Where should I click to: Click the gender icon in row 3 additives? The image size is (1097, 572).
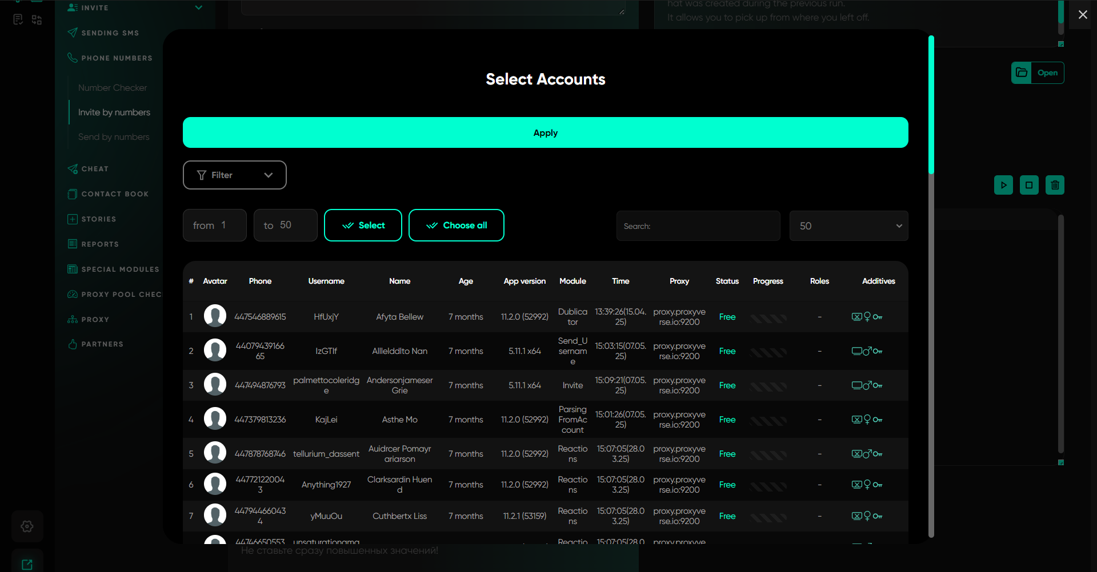pyautogui.click(x=867, y=385)
